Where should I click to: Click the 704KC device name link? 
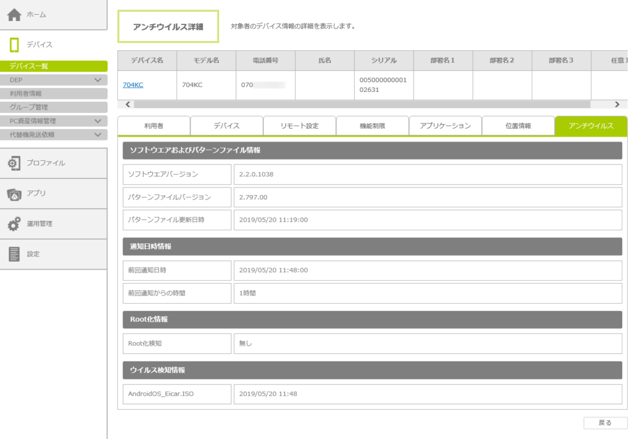pos(133,85)
